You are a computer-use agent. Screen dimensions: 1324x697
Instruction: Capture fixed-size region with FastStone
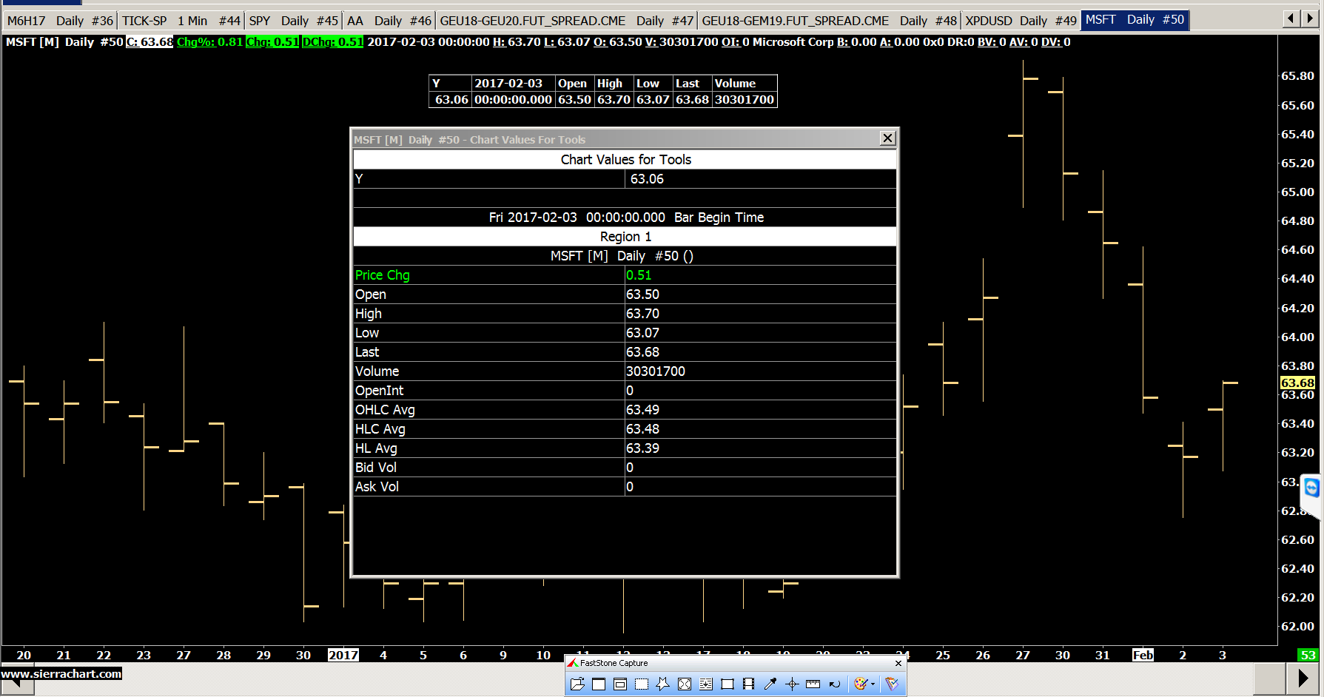(727, 684)
